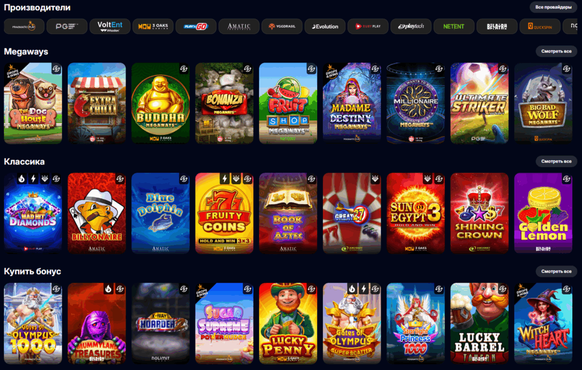Click the demo icon on Lucky Barrel tile

[503, 289]
